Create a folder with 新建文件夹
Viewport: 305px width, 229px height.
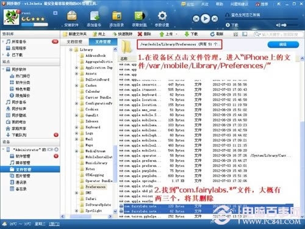coord(75,34)
